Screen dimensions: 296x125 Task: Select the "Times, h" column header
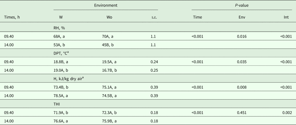(x=12, y=18)
